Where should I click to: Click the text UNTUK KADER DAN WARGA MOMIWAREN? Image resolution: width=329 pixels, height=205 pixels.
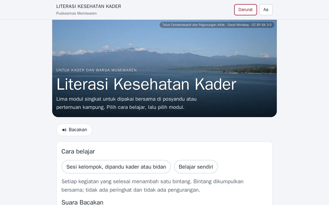tap(96, 70)
